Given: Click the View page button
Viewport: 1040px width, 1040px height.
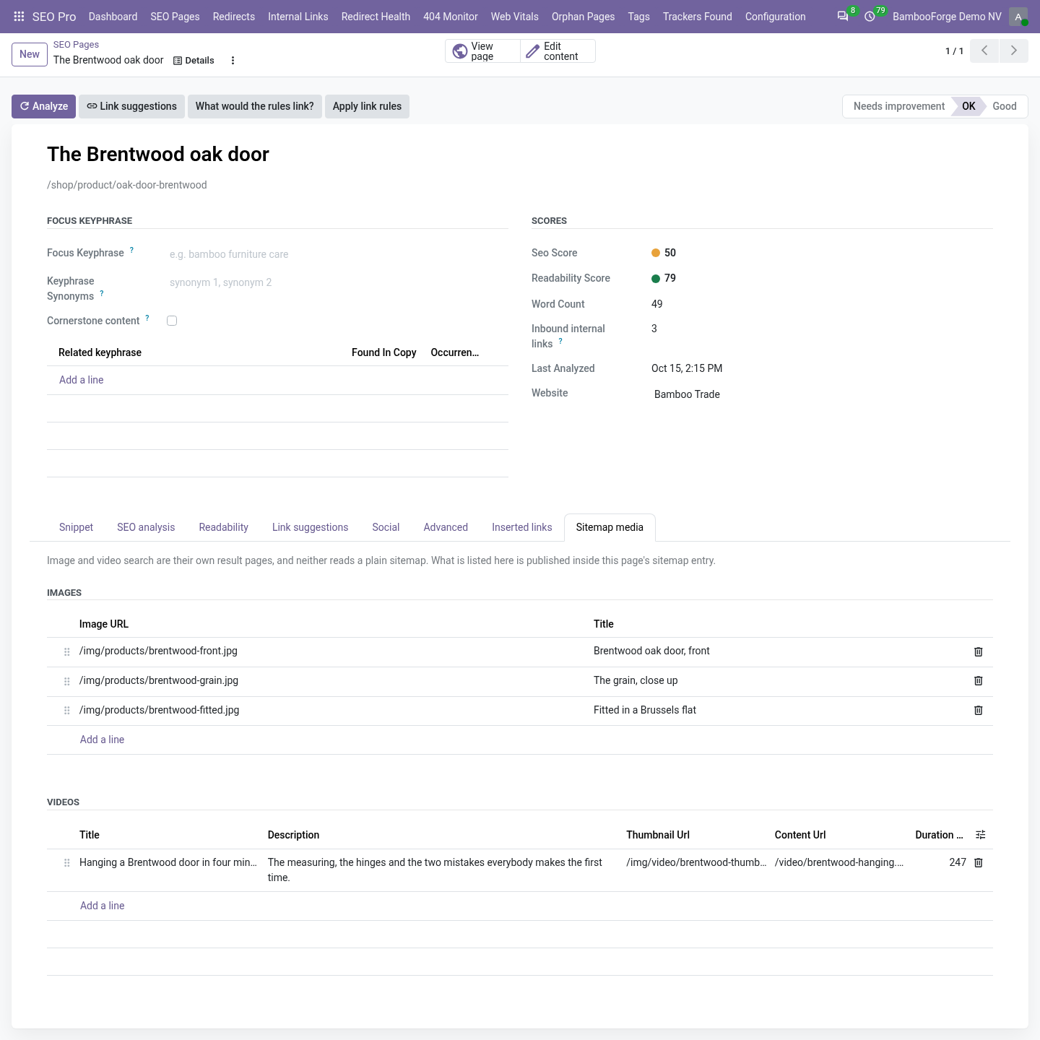Looking at the screenshot, I should [482, 51].
